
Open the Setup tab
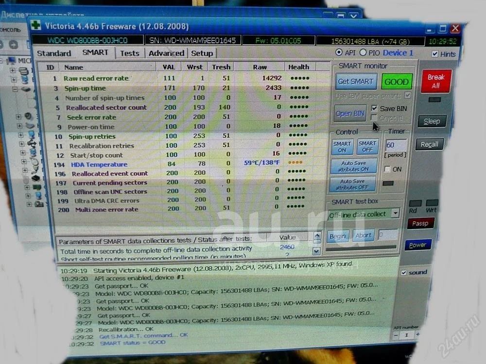pyautogui.click(x=202, y=53)
